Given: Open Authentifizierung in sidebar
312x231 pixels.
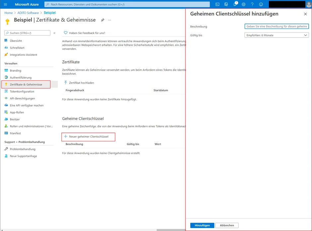Looking at the screenshot, I should pos(21,78).
